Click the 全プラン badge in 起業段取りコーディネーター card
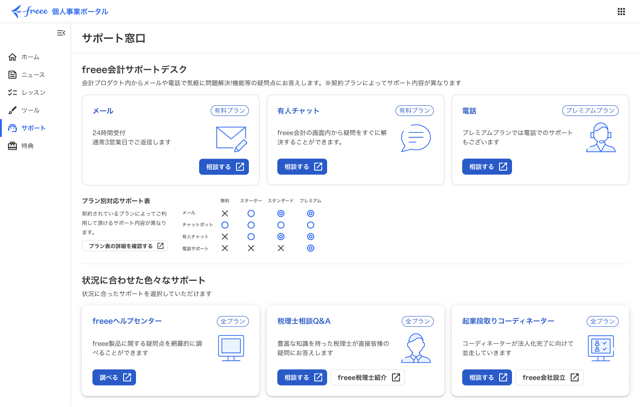Screen dimensions: 640x407 pos(603,321)
